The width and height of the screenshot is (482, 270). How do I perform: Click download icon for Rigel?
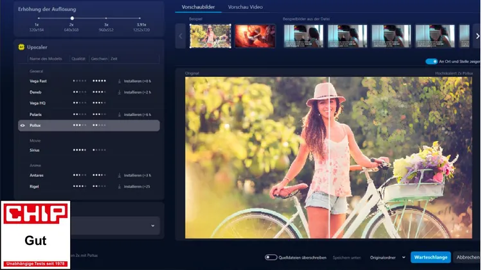120,187
